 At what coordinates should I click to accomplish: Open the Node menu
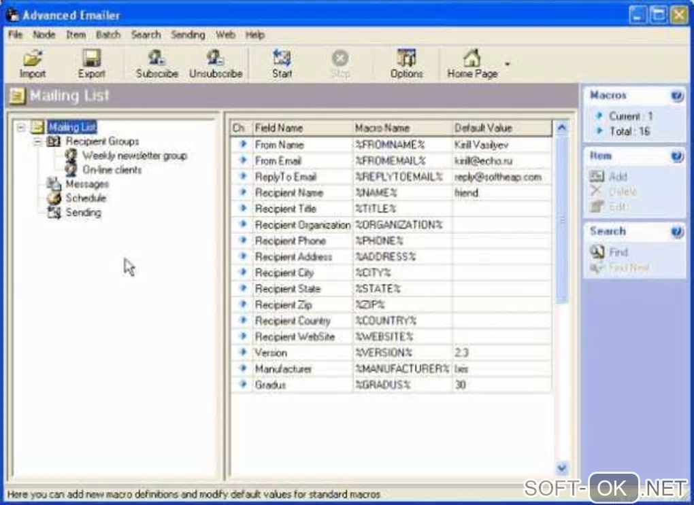tap(44, 35)
